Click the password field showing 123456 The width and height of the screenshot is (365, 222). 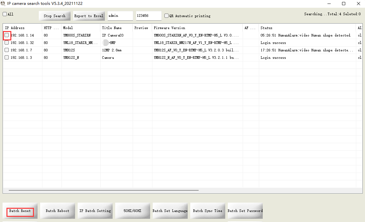pos(148,16)
